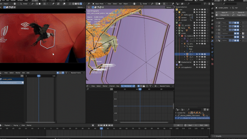Jump to the start frame

click(99, 125)
